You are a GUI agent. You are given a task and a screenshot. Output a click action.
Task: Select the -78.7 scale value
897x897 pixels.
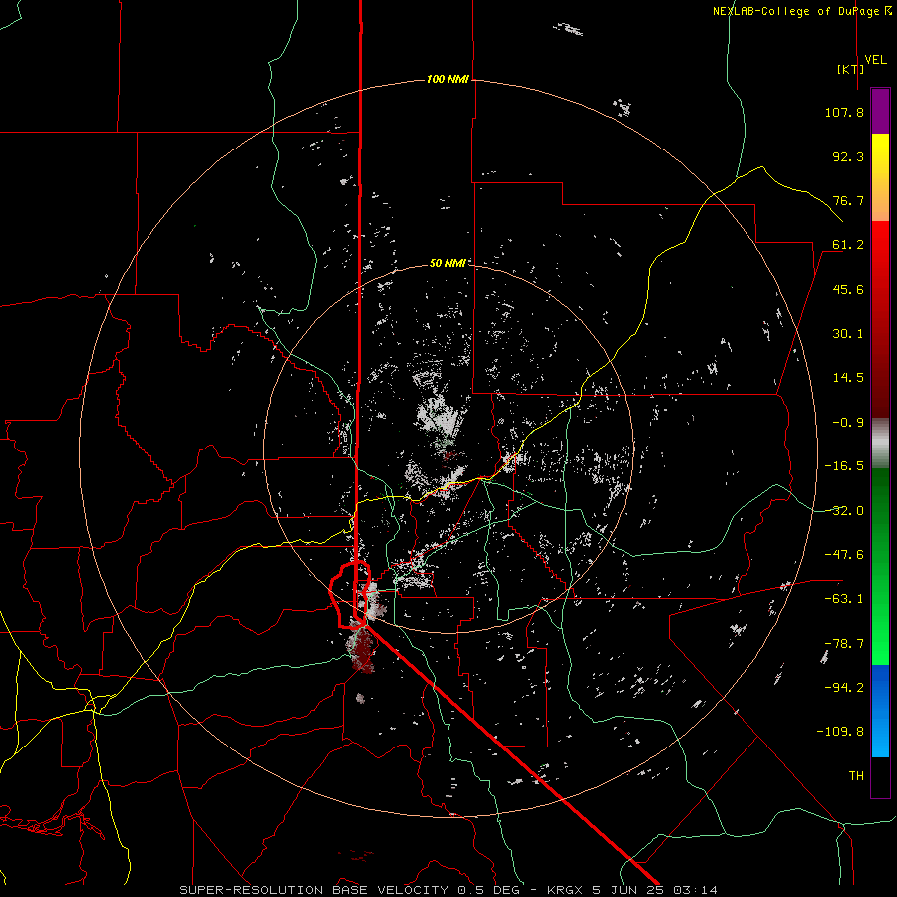click(844, 644)
